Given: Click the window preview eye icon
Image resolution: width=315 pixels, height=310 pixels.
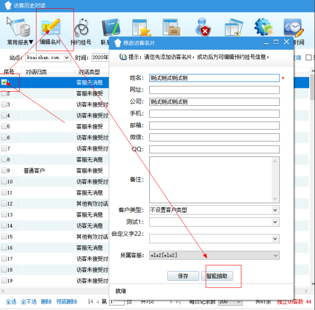Looking at the screenshot, I should 234,27.
